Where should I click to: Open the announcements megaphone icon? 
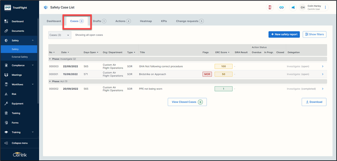pyautogui.click(x=293, y=7)
